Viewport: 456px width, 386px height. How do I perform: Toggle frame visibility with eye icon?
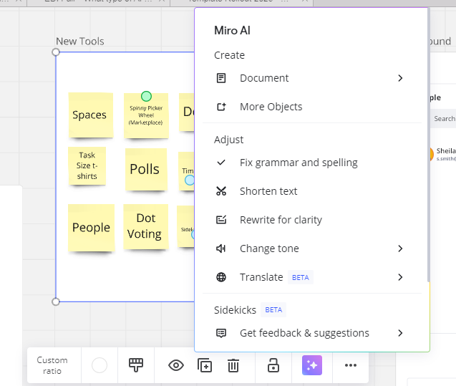(175, 365)
